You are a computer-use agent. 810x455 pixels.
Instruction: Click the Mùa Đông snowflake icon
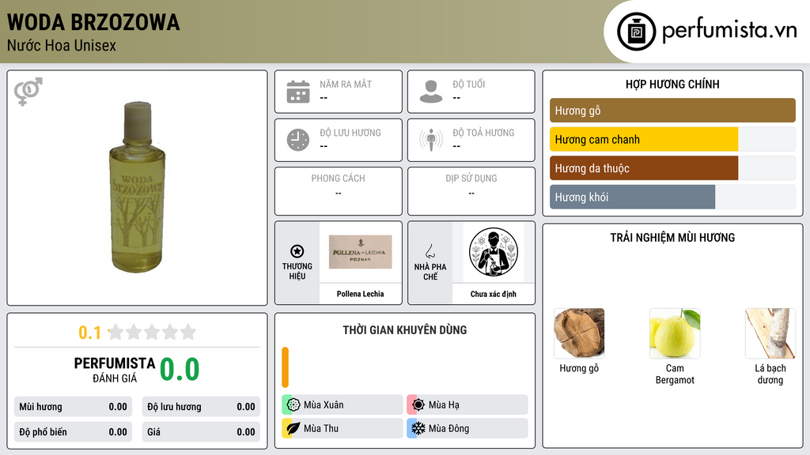point(418,429)
